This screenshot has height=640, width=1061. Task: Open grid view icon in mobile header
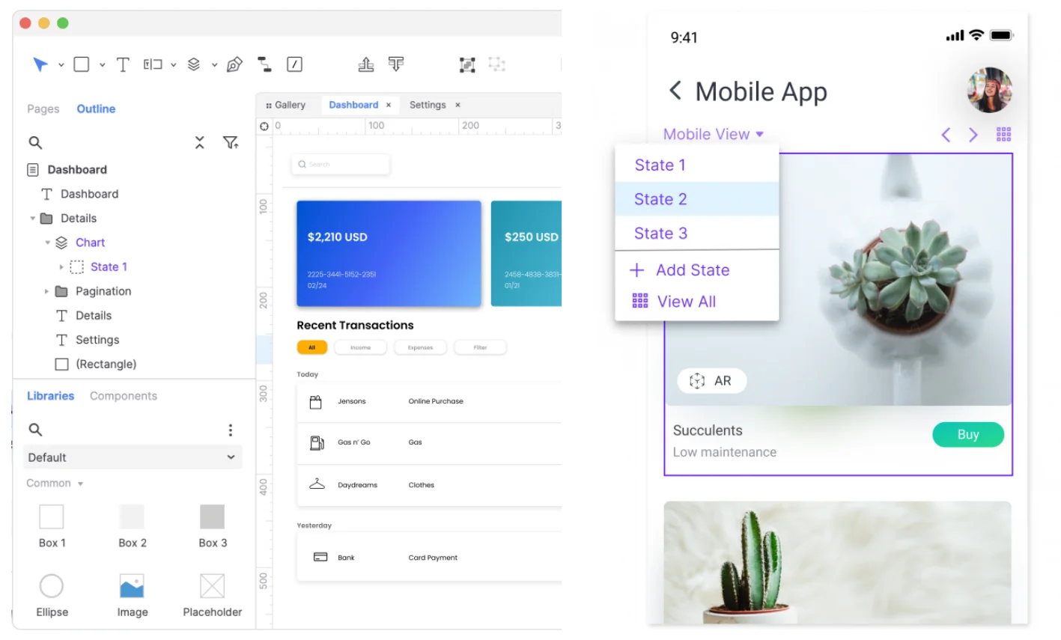[1003, 135]
